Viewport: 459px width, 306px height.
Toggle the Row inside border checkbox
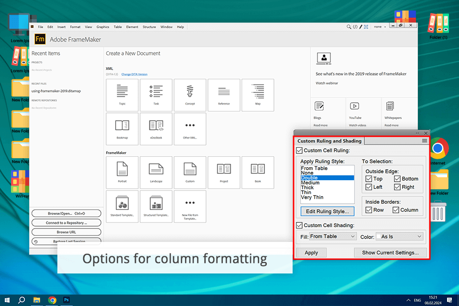click(x=369, y=210)
